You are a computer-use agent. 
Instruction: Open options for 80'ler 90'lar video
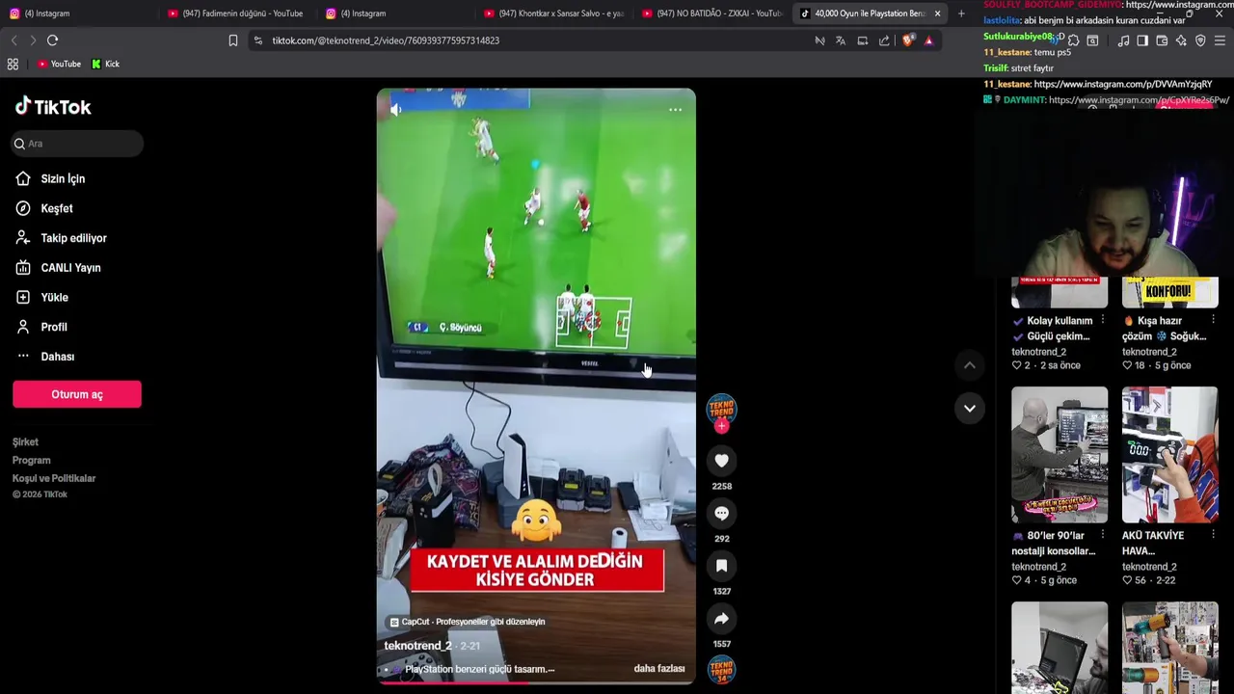(1103, 535)
